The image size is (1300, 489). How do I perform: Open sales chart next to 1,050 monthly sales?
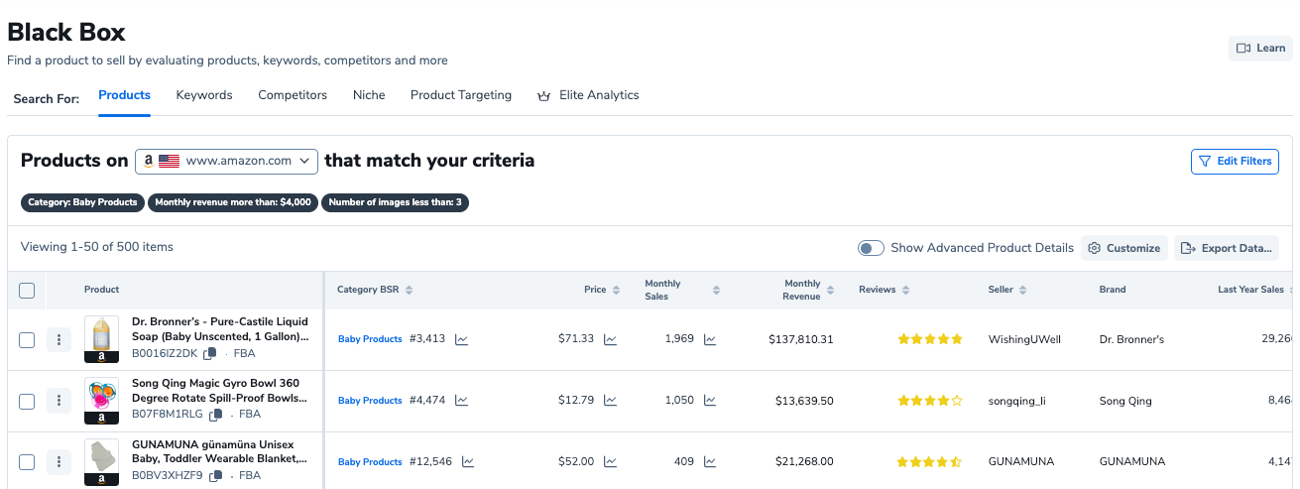710,401
